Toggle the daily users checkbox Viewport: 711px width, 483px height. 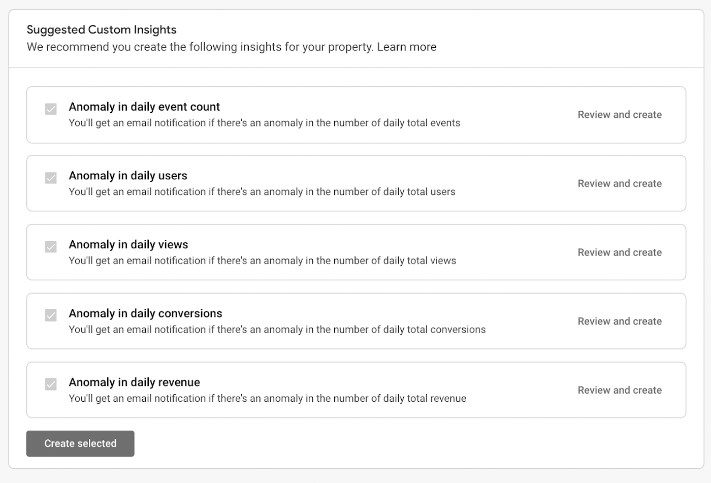pos(51,178)
